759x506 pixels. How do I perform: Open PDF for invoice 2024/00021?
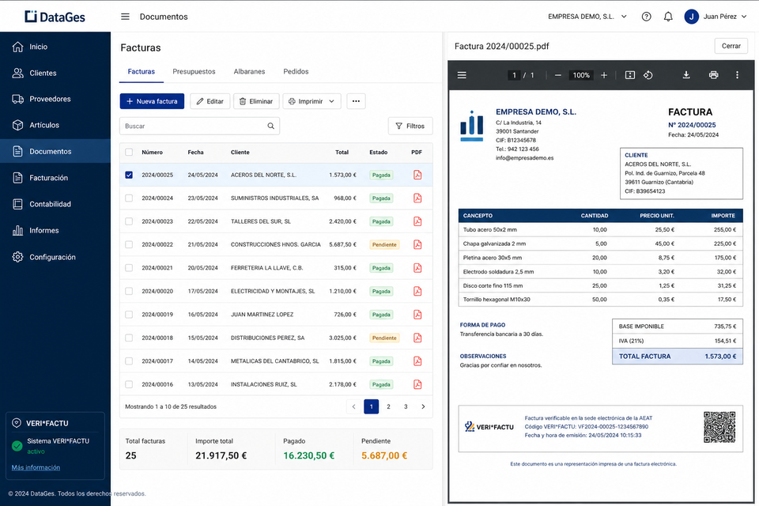coord(417,268)
